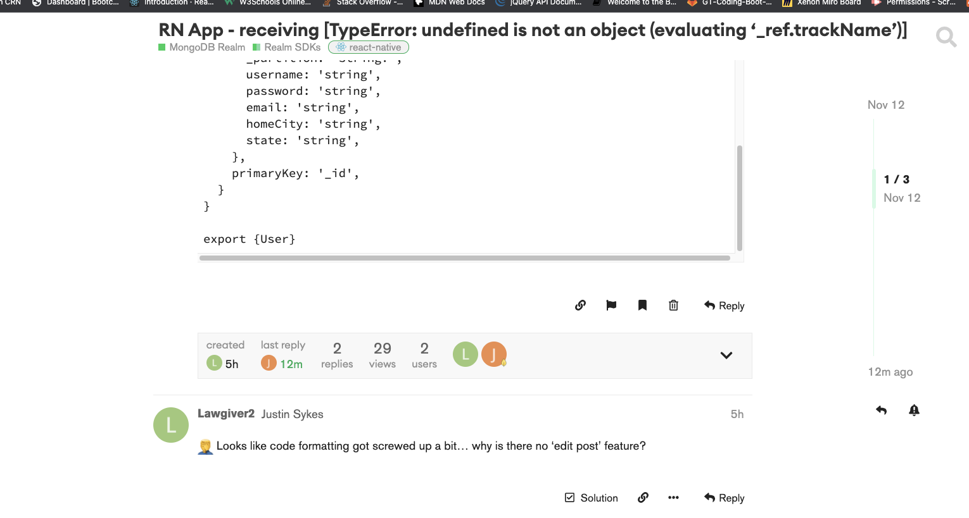Open the MongoDB Realm category
This screenshot has width=969, height=518.
pyautogui.click(x=202, y=47)
